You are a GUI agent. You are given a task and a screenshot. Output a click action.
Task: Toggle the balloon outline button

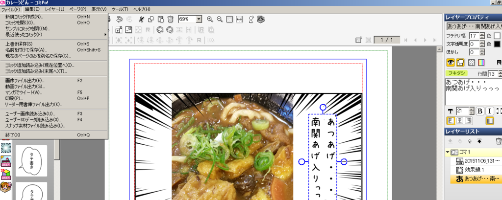click(460, 62)
